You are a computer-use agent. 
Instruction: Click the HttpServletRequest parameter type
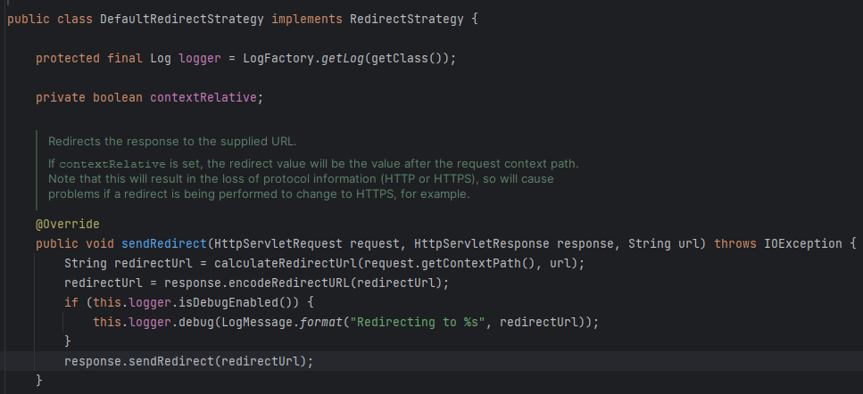pos(278,243)
